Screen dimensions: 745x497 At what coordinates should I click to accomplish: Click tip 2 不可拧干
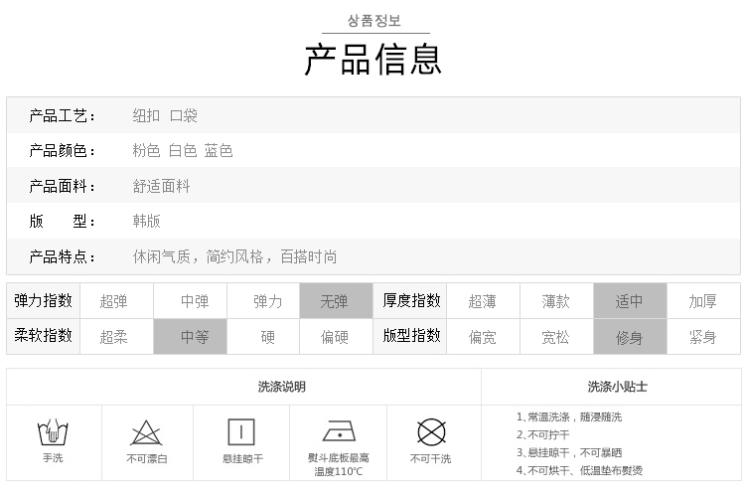[543, 434]
